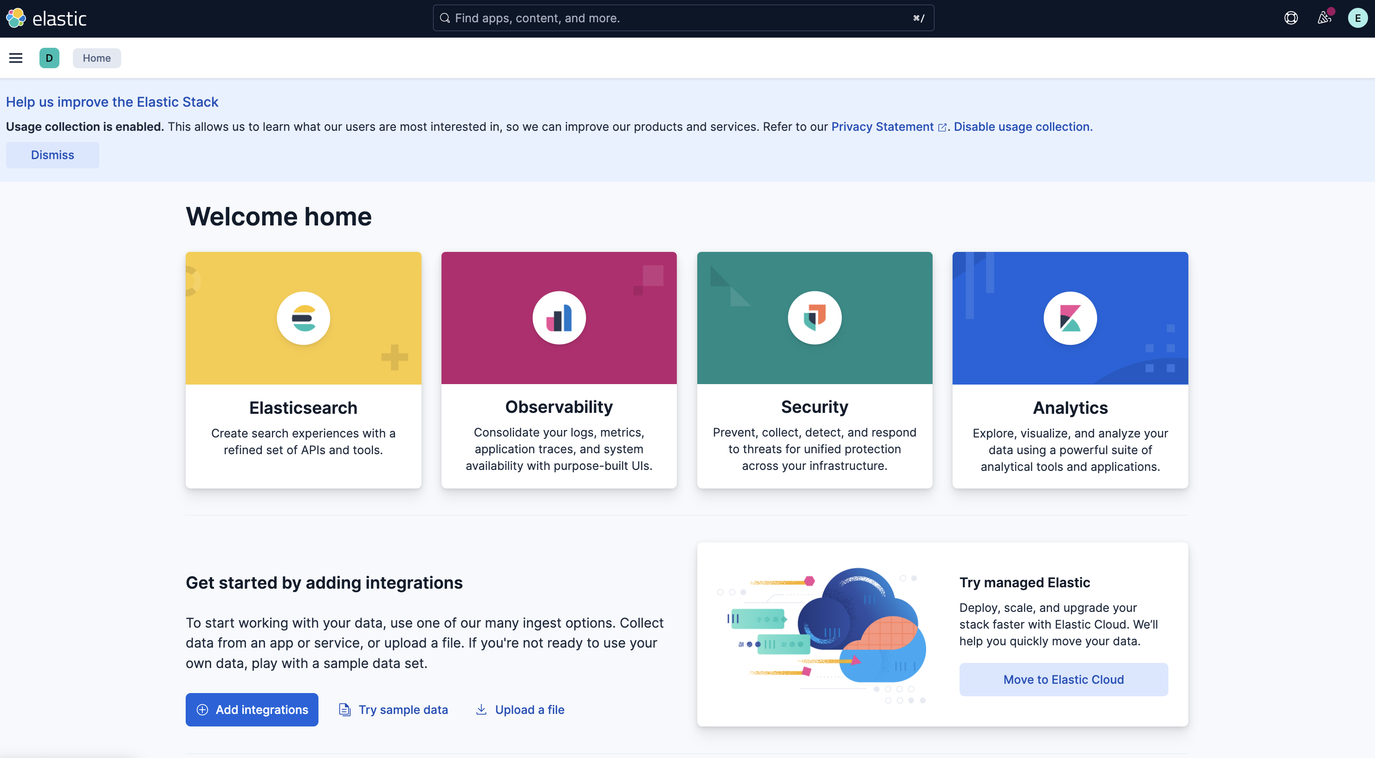
Task: Focus the Find apps, content, and more search field
Action: pos(683,18)
